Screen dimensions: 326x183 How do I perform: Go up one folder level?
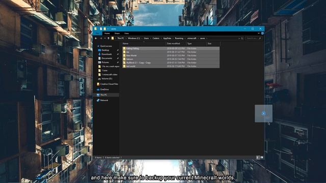[108, 39]
